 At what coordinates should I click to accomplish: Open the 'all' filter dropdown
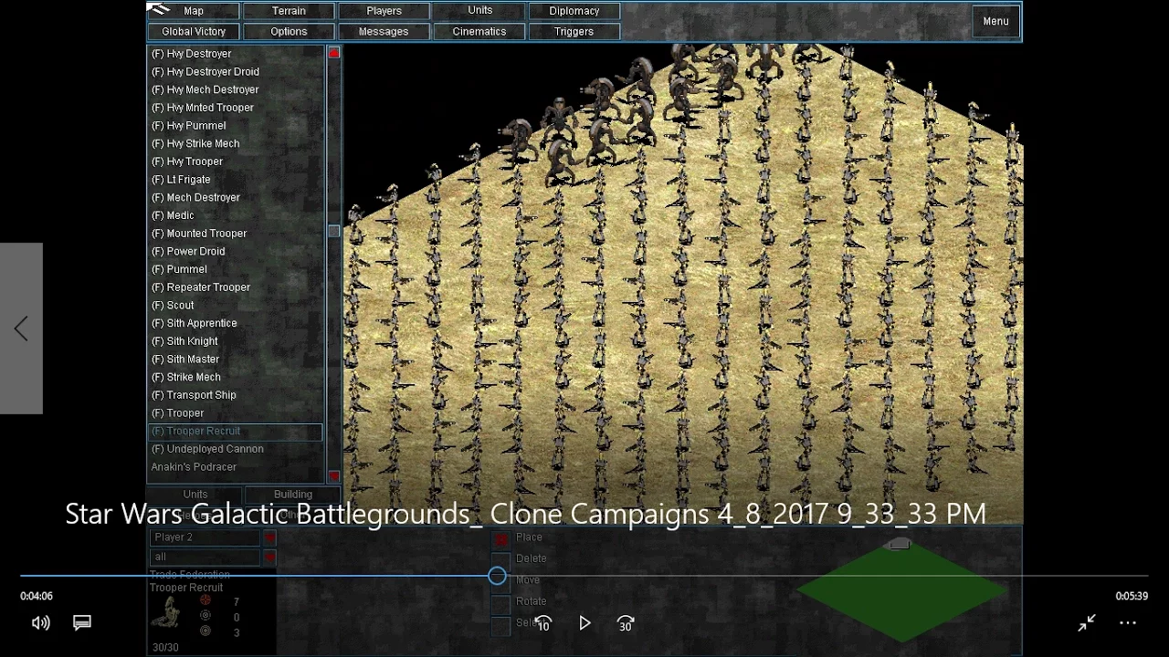point(205,557)
